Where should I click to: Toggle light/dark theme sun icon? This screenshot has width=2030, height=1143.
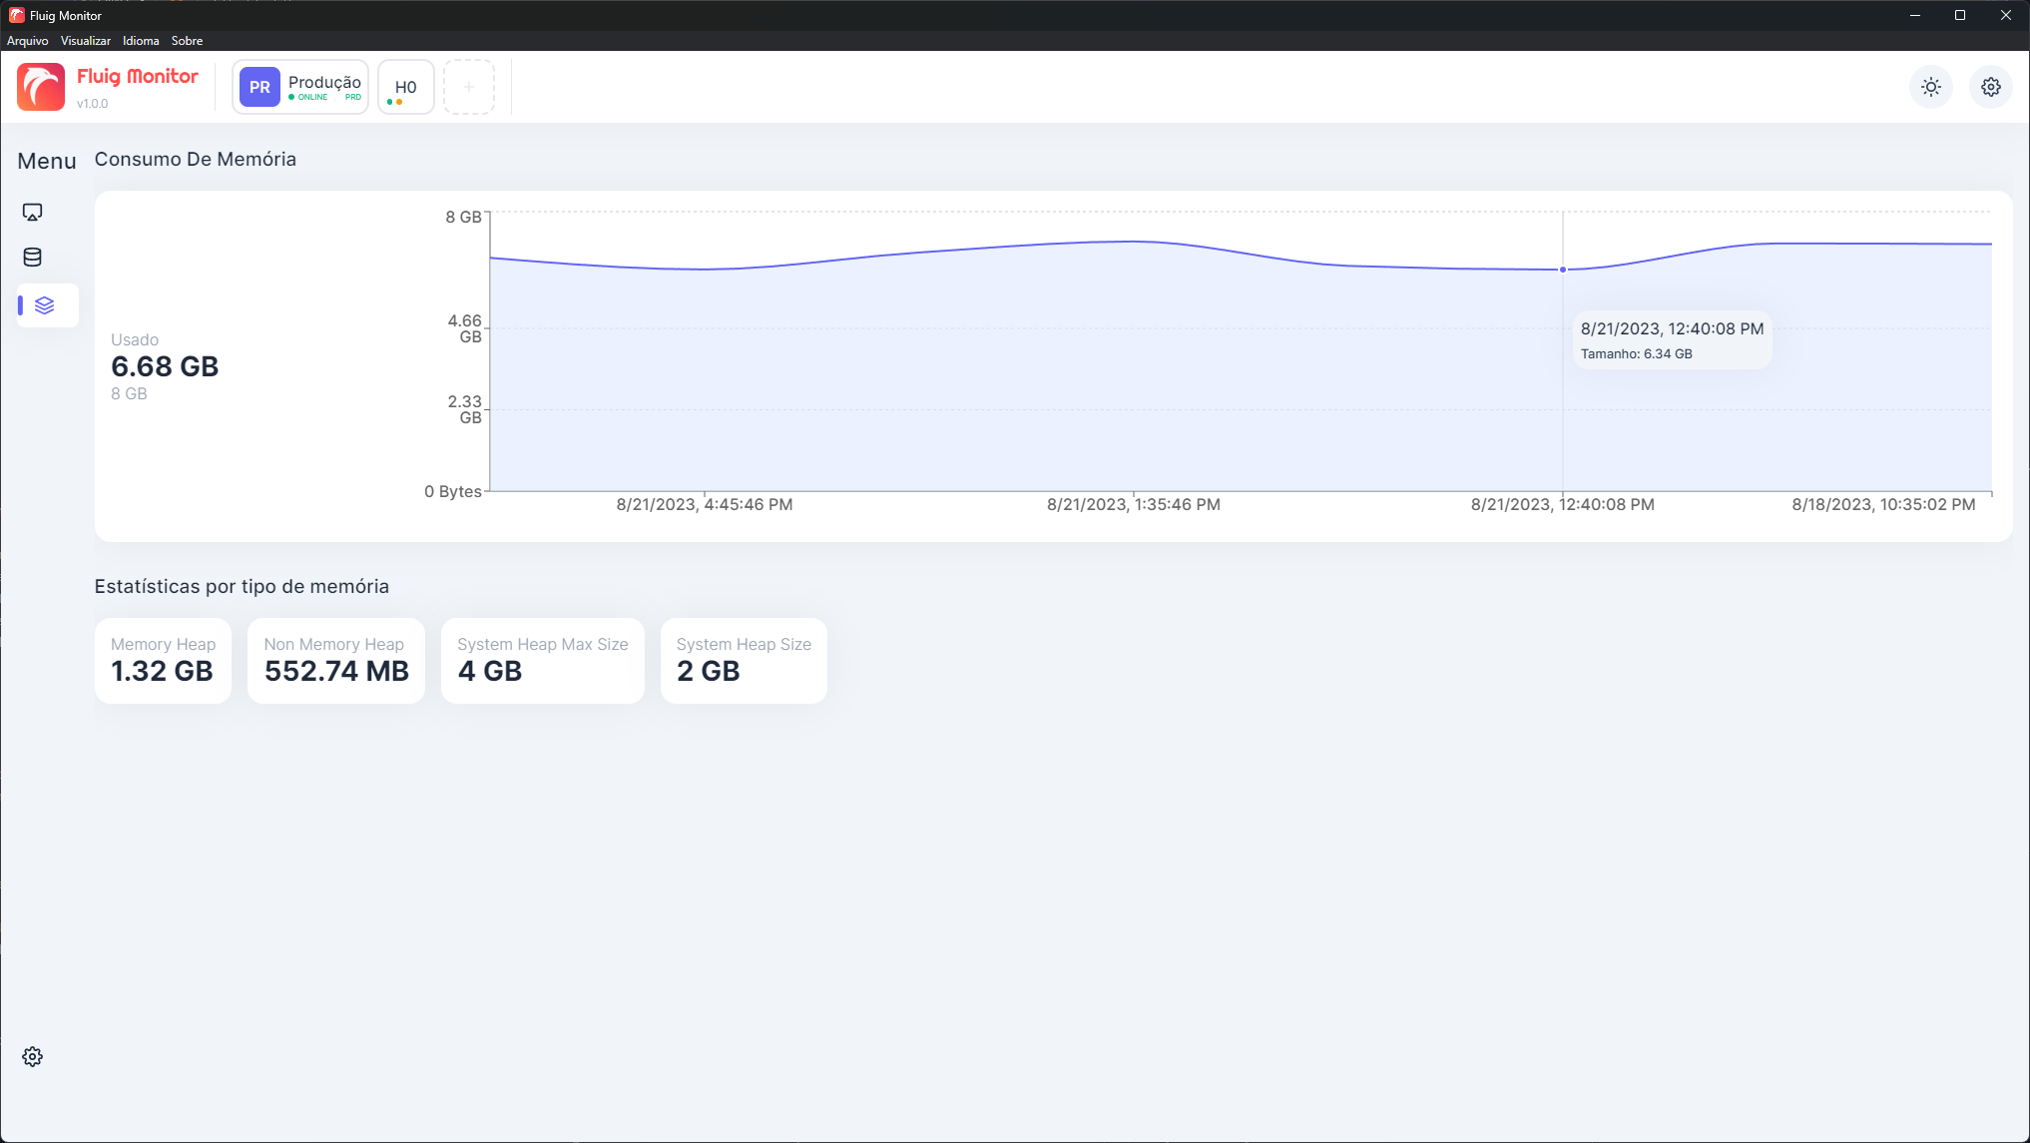click(x=1931, y=87)
